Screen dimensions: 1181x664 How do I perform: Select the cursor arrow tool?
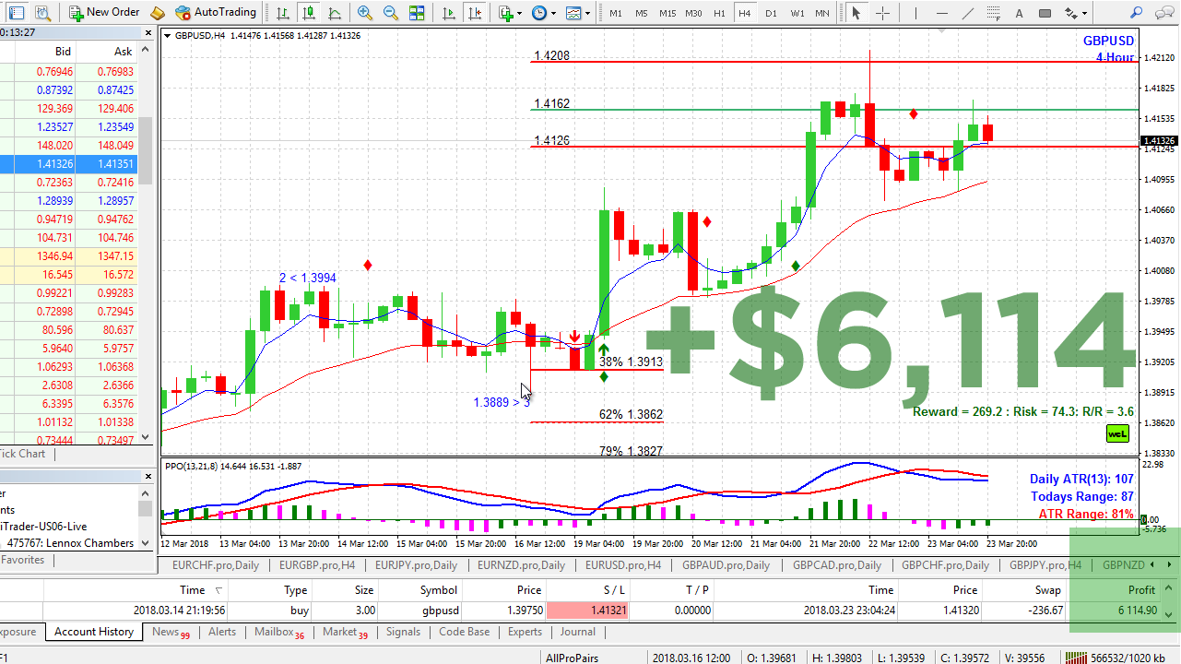pos(856,13)
